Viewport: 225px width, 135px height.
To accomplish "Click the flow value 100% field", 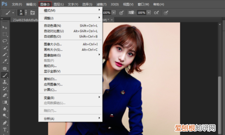I will coord(142,13).
